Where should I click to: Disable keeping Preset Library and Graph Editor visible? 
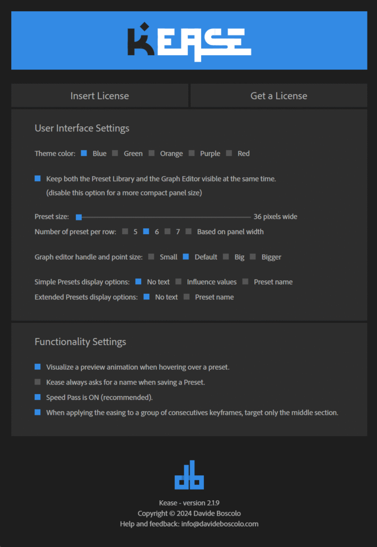(x=38, y=179)
